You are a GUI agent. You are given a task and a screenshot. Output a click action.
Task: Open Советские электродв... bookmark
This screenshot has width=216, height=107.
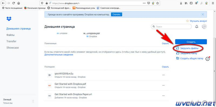109,8
